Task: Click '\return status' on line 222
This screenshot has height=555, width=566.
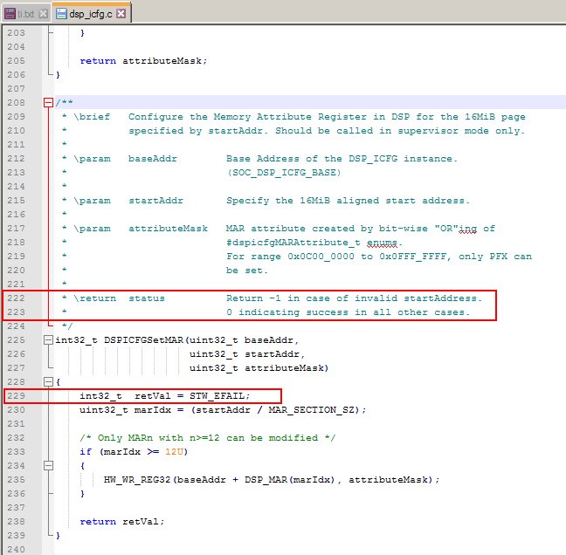Action: (x=120, y=298)
